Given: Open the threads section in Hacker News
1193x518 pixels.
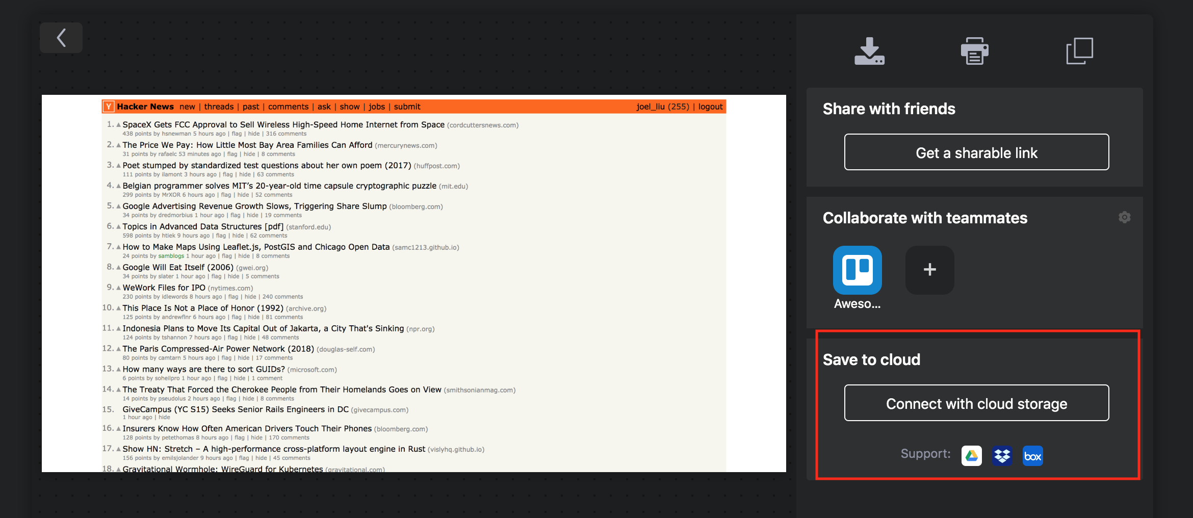Looking at the screenshot, I should [x=219, y=107].
